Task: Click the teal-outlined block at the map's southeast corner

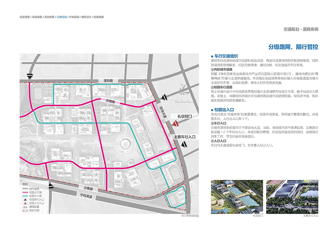Action: pos(176,197)
